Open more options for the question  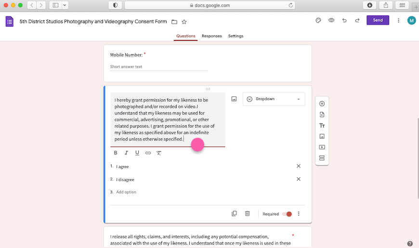pos(299,214)
